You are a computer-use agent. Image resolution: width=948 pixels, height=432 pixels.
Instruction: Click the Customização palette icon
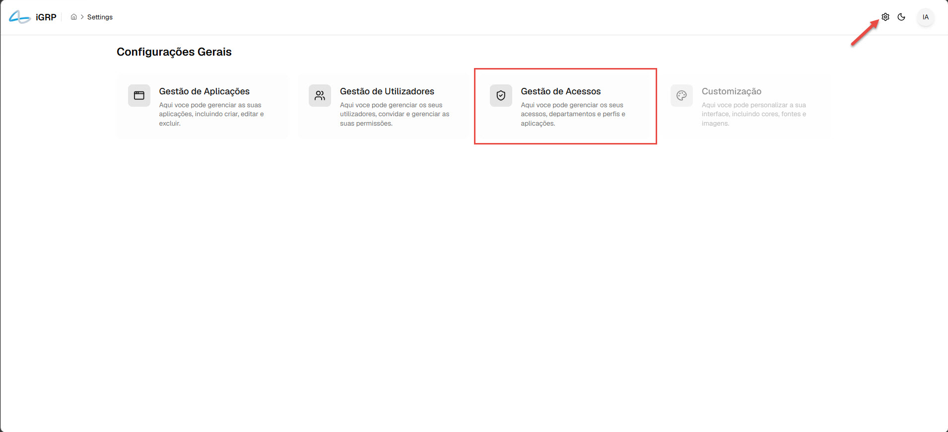point(681,95)
